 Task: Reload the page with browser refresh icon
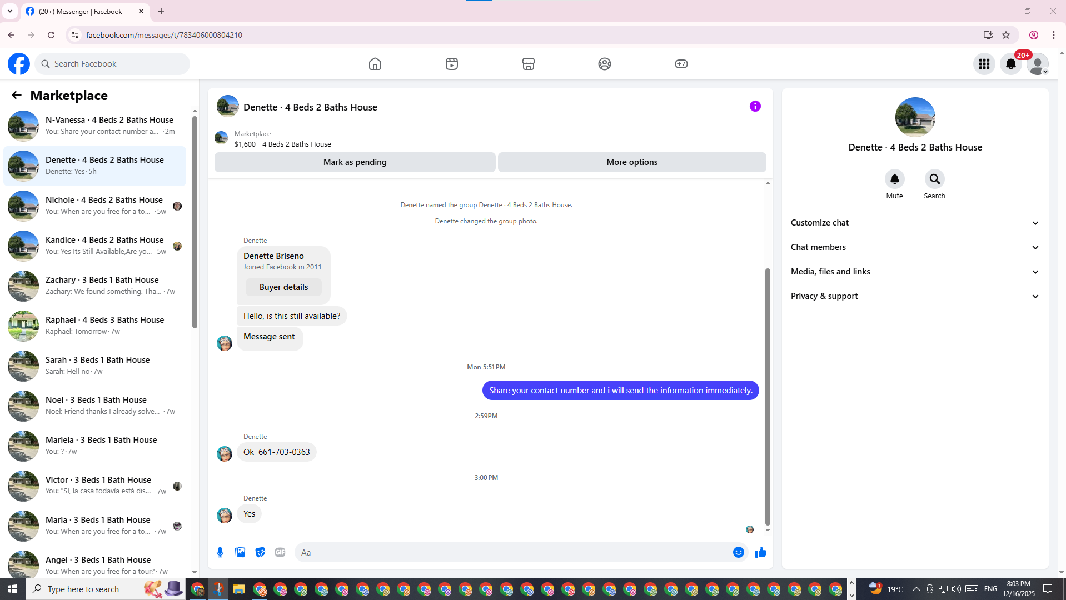click(51, 35)
